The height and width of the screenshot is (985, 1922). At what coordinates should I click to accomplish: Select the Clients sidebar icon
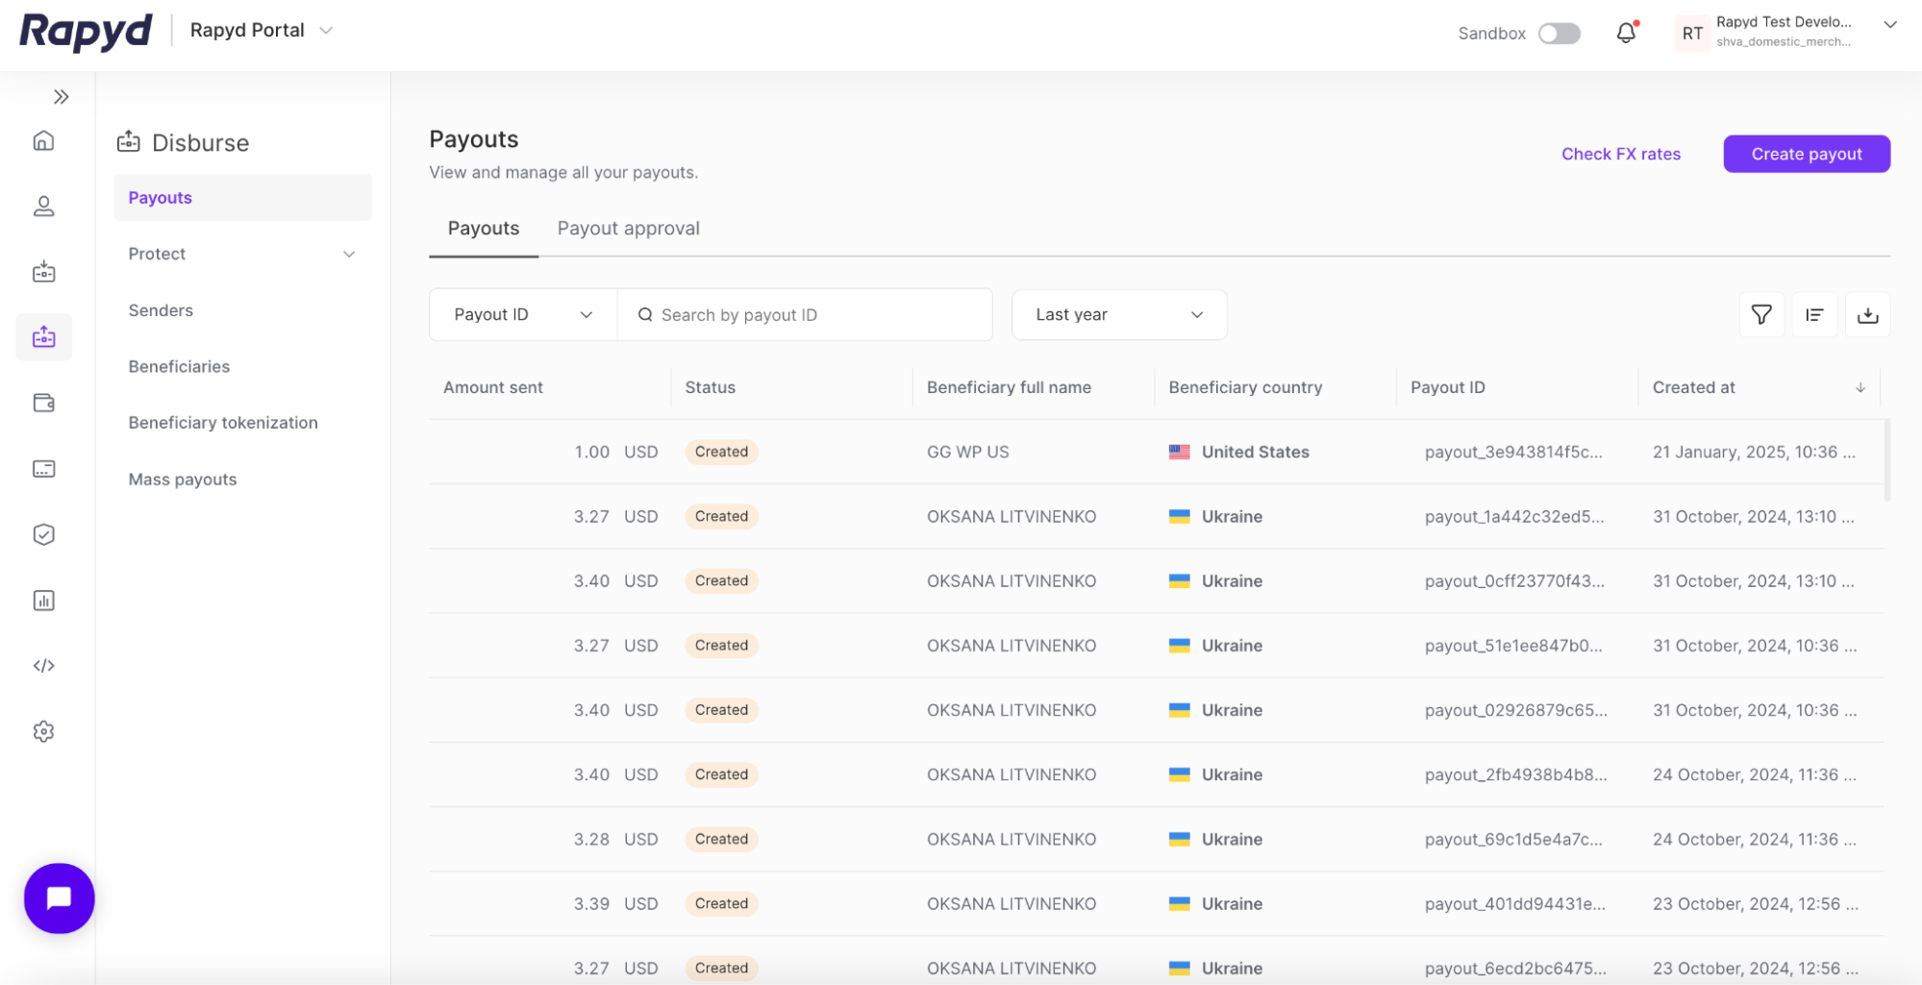click(44, 206)
